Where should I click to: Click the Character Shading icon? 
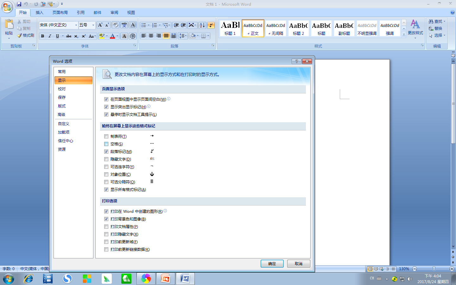click(x=124, y=36)
